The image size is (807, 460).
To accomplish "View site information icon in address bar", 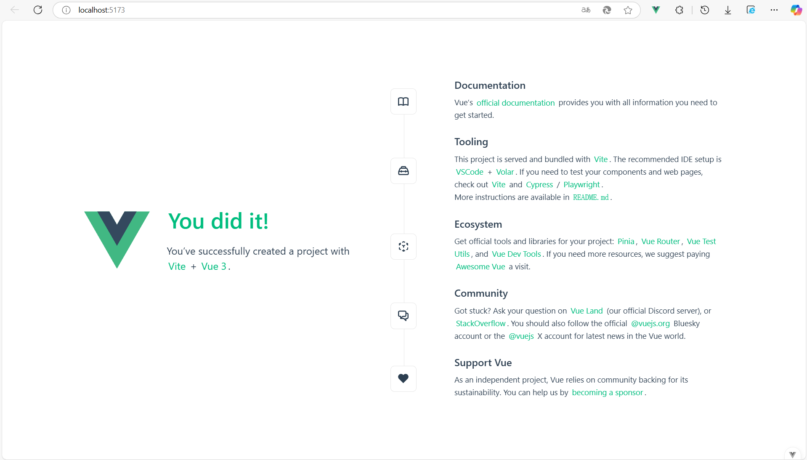I will [66, 10].
